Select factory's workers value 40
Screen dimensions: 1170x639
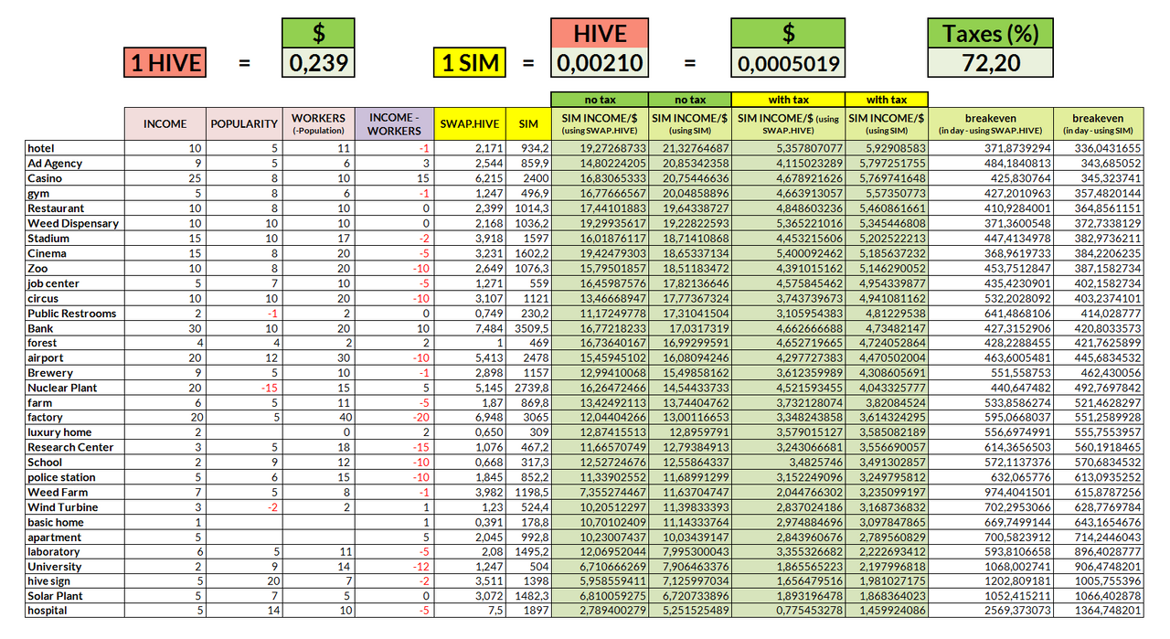pyautogui.click(x=318, y=417)
